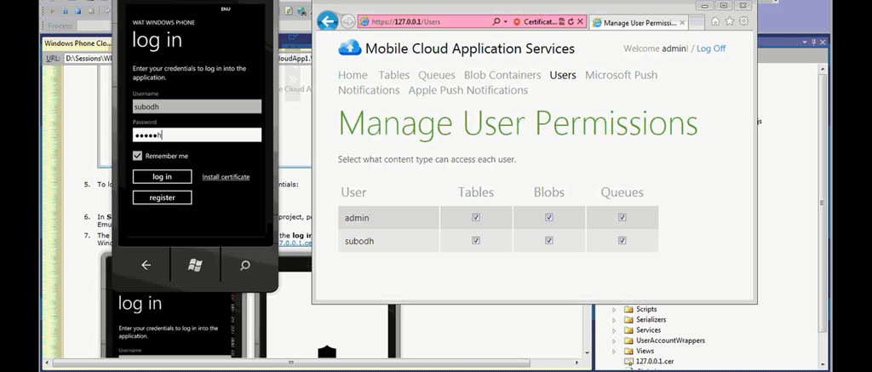
Task: Open Solution Explorer window position dropdown arrow
Action: pos(805,43)
